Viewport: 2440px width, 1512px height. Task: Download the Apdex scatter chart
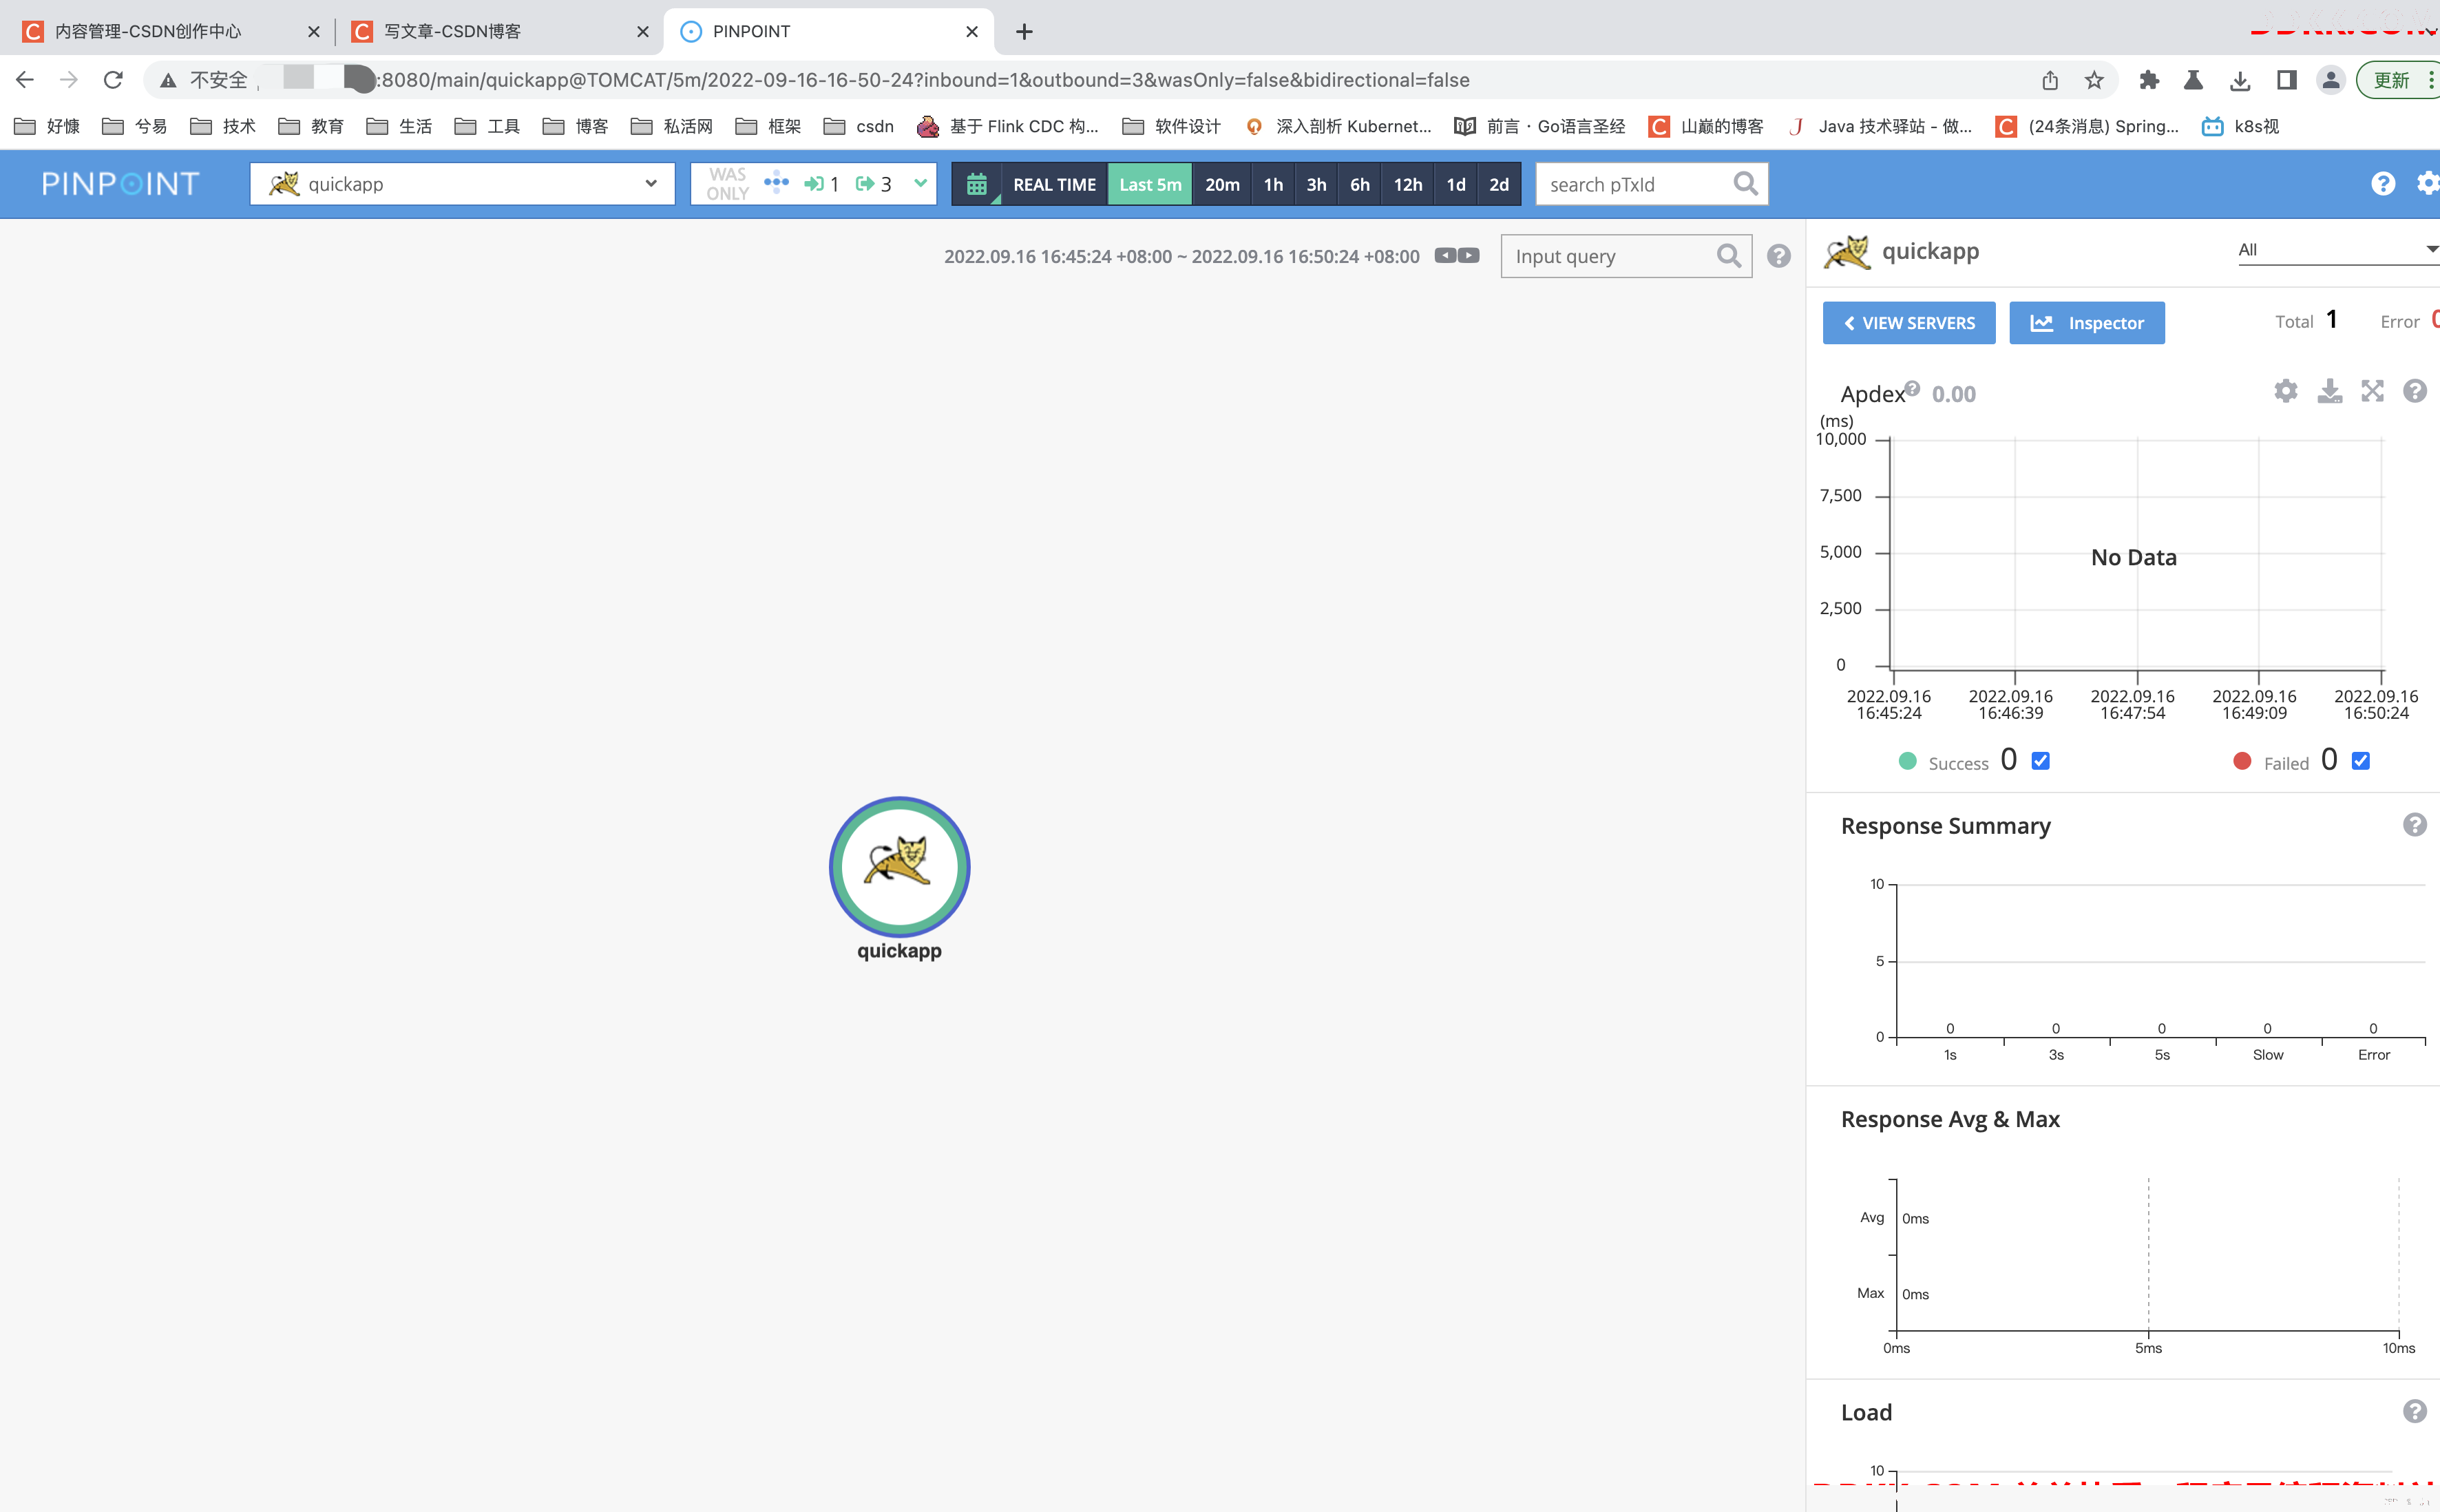pos(2330,391)
